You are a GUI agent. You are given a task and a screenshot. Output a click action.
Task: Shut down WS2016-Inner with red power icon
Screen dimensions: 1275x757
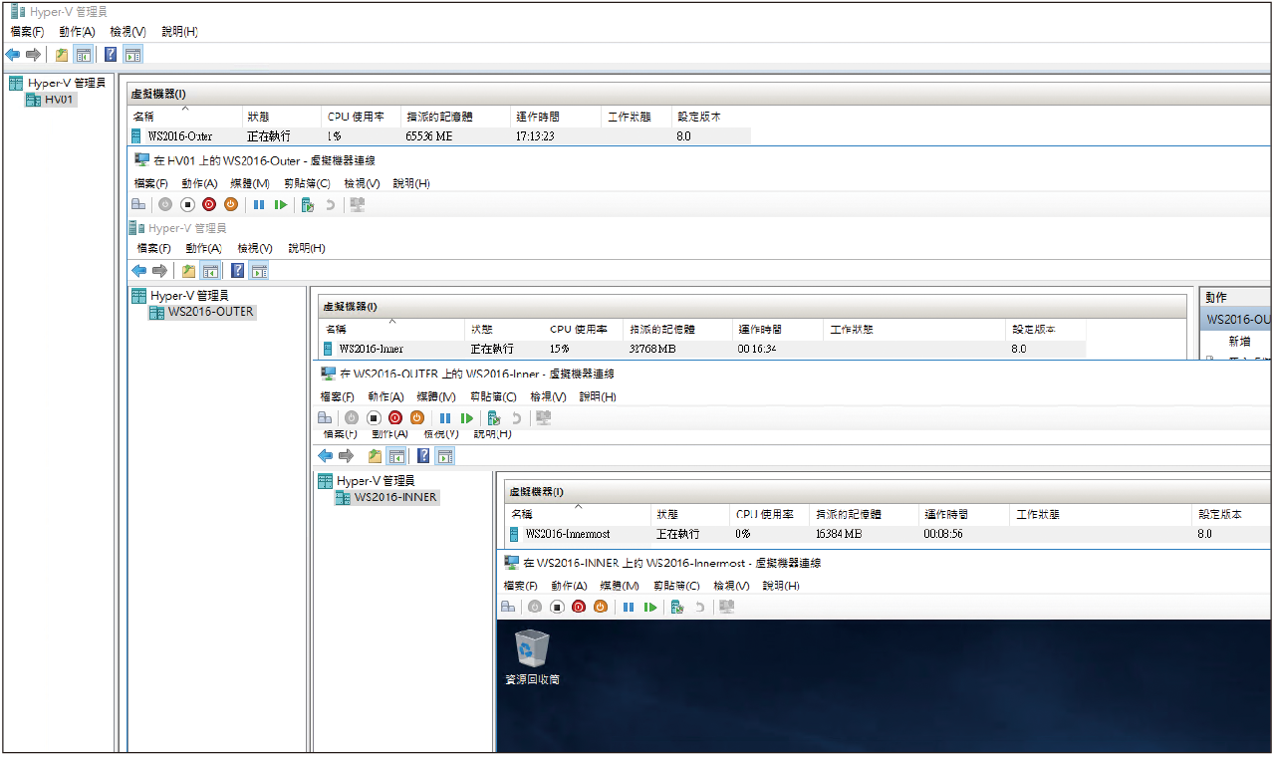[395, 418]
